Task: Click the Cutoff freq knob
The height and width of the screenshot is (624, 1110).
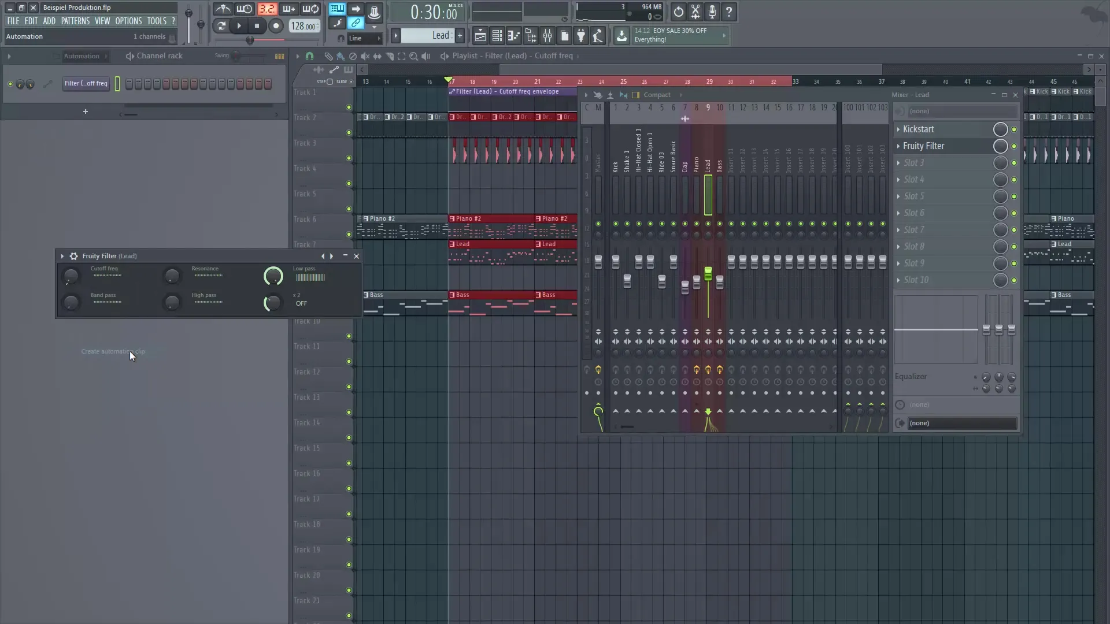Action: pos(71,276)
